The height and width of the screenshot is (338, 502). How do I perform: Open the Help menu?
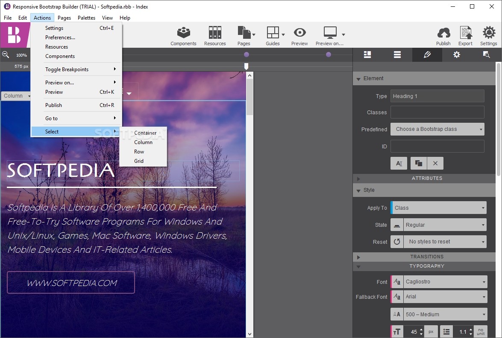pos(125,18)
